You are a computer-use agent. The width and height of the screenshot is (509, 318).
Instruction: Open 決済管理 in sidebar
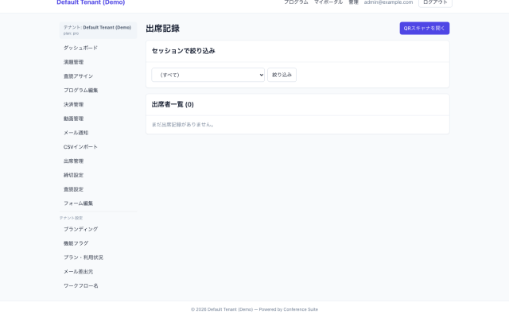(x=98, y=104)
